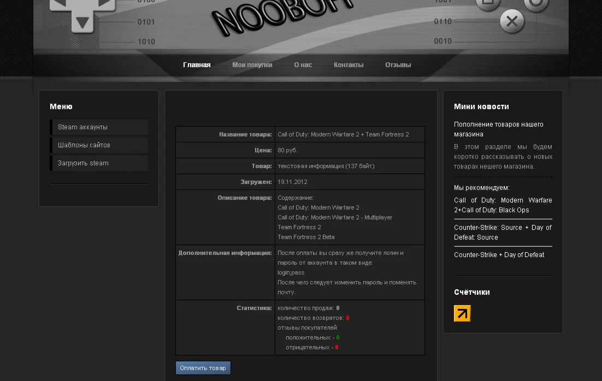The image size is (602, 381).
Task: Click Team Fortress 2 Beta description line
Action: tap(305, 237)
